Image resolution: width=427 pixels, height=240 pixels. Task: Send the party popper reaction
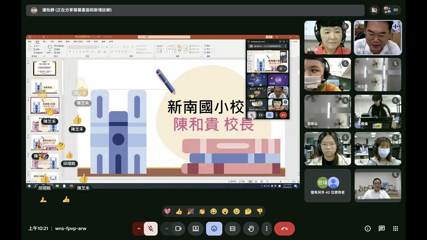pyautogui.click(x=190, y=211)
